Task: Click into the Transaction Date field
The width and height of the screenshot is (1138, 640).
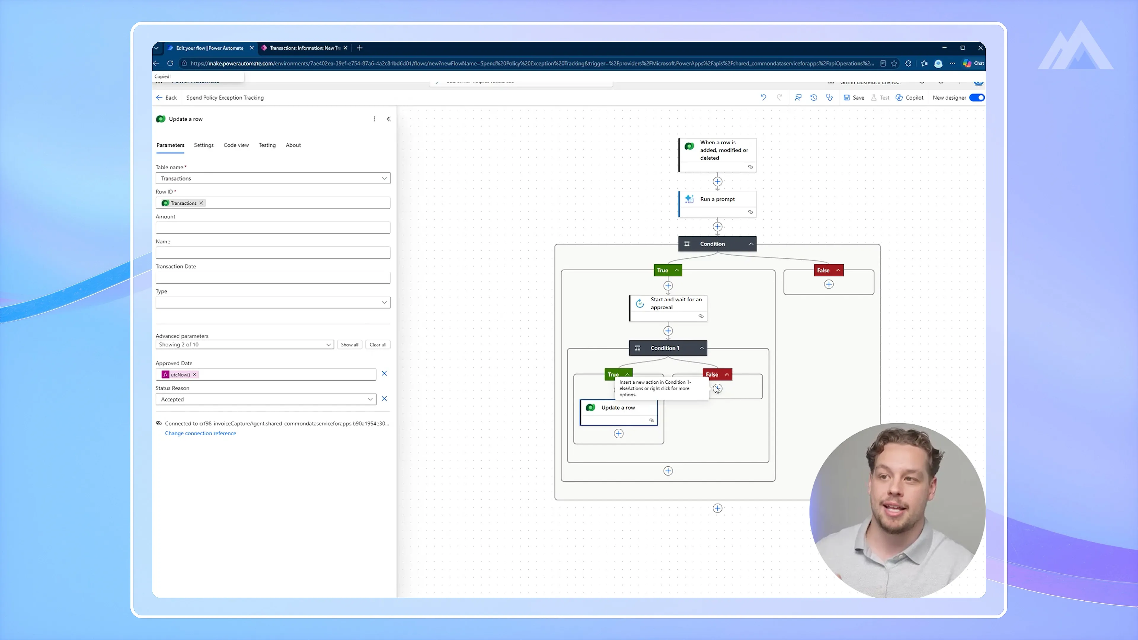Action: click(x=273, y=278)
